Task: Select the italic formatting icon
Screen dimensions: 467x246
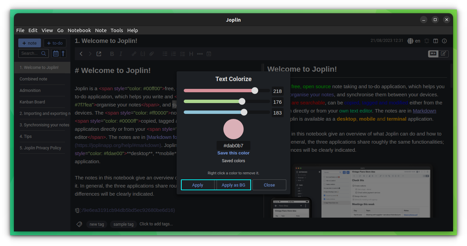Action: click(x=121, y=54)
